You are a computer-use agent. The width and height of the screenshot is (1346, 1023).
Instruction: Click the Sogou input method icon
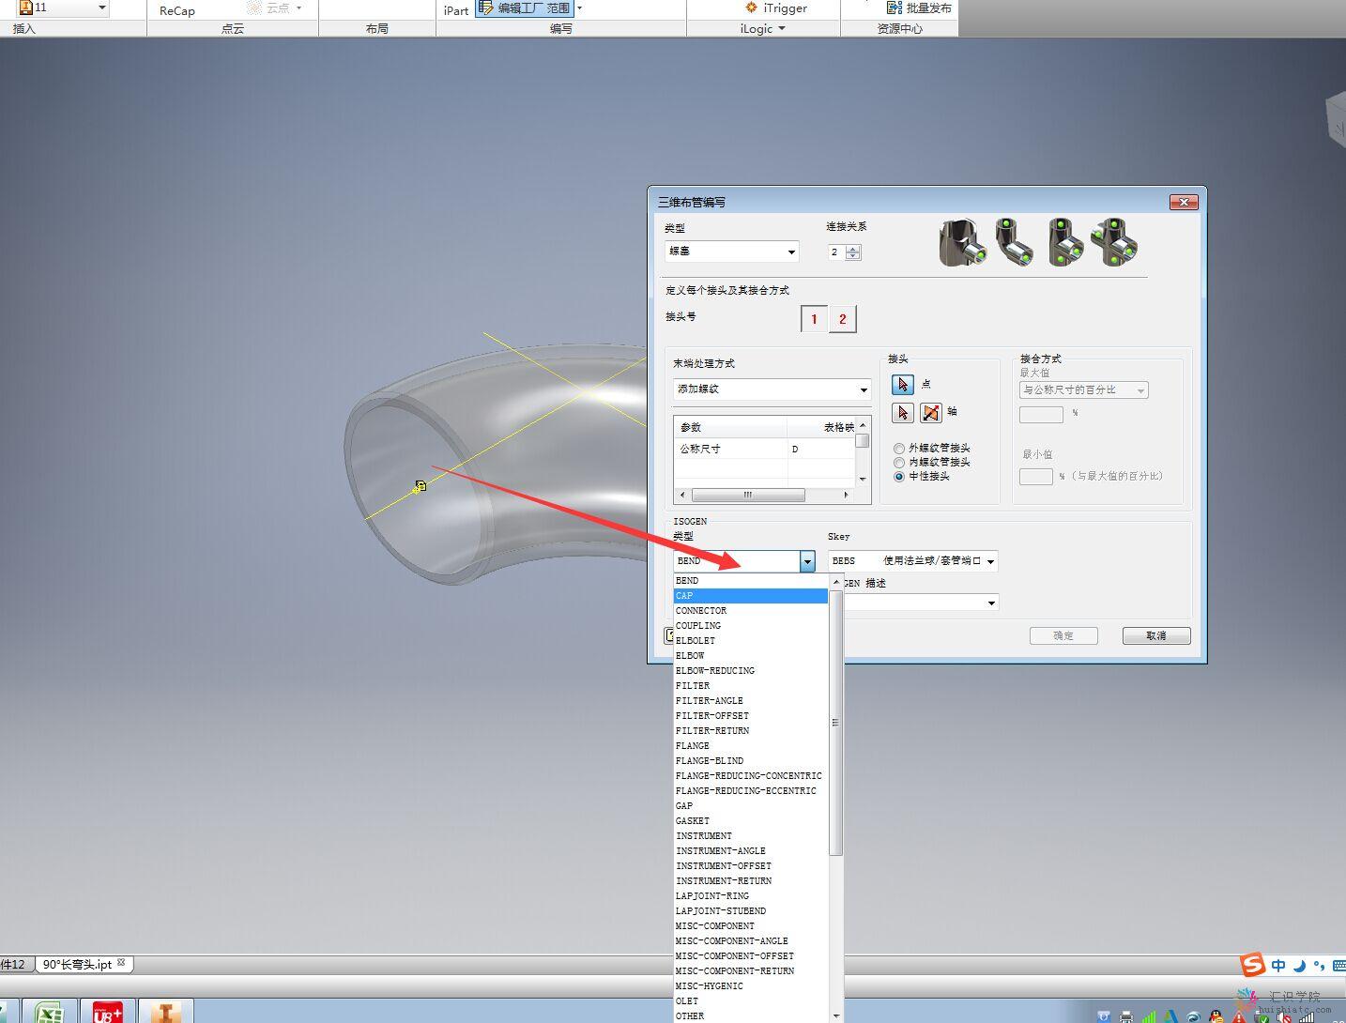click(x=1253, y=965)
